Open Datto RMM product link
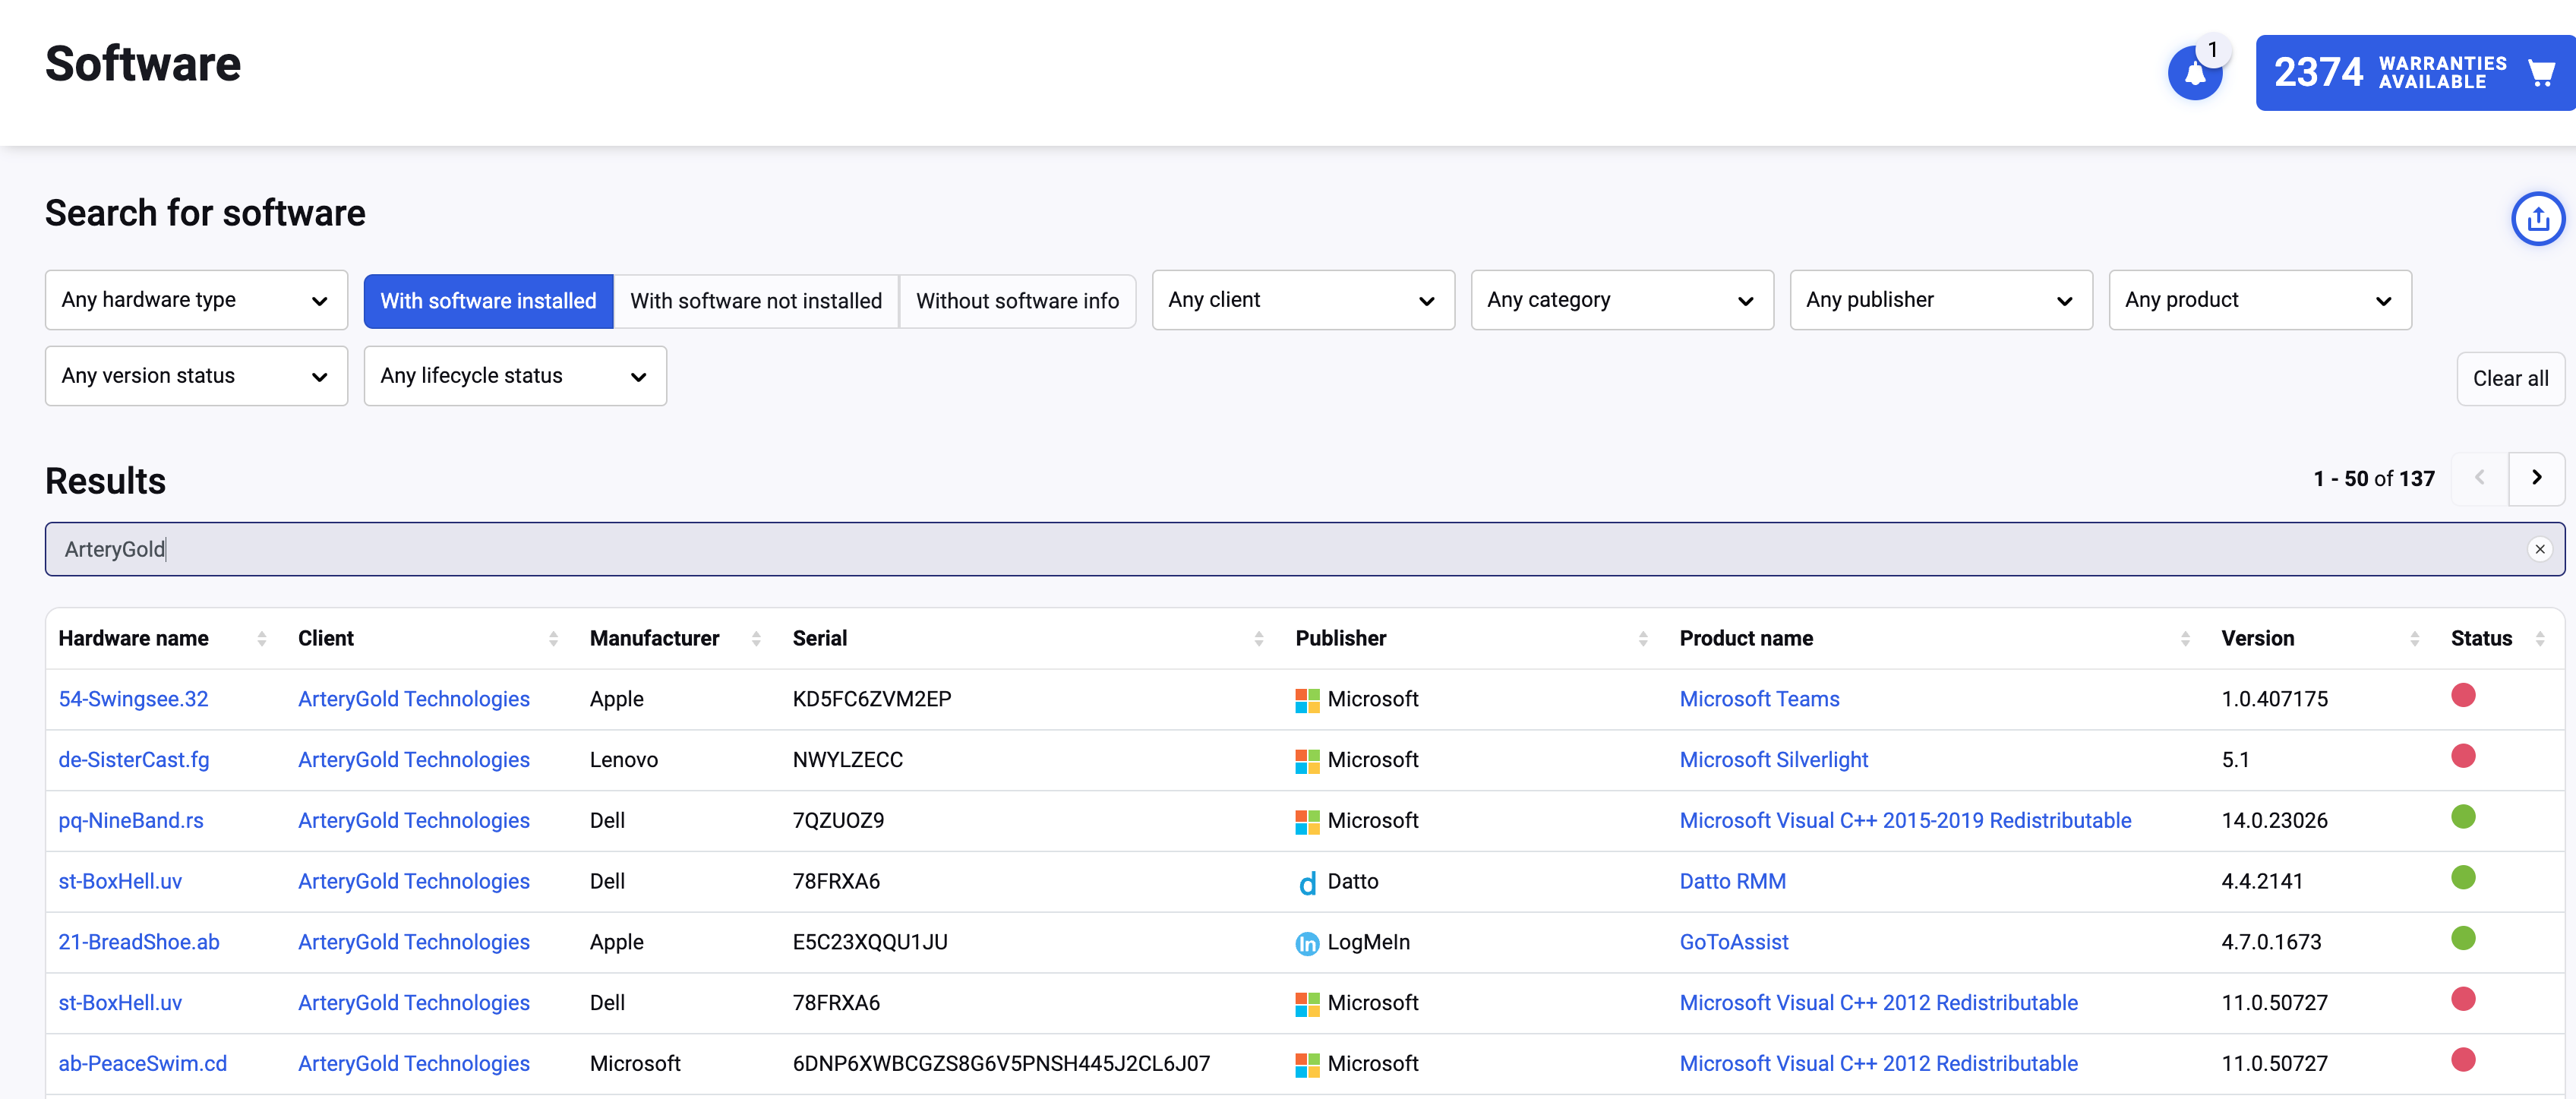The width and height of the screenshot is (2576, 1099). click(x=1732, y=882)
